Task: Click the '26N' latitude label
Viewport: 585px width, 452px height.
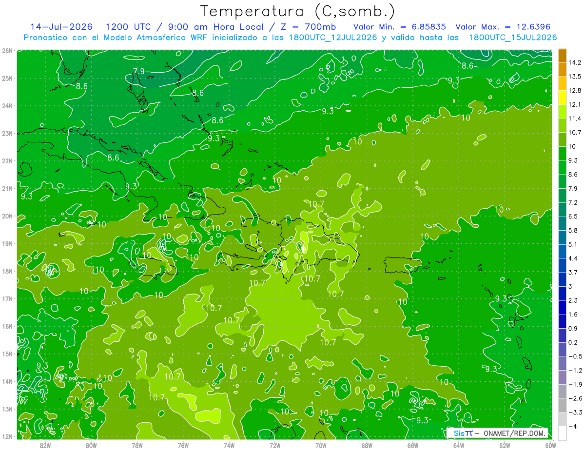Action: [x=7, y=50]
